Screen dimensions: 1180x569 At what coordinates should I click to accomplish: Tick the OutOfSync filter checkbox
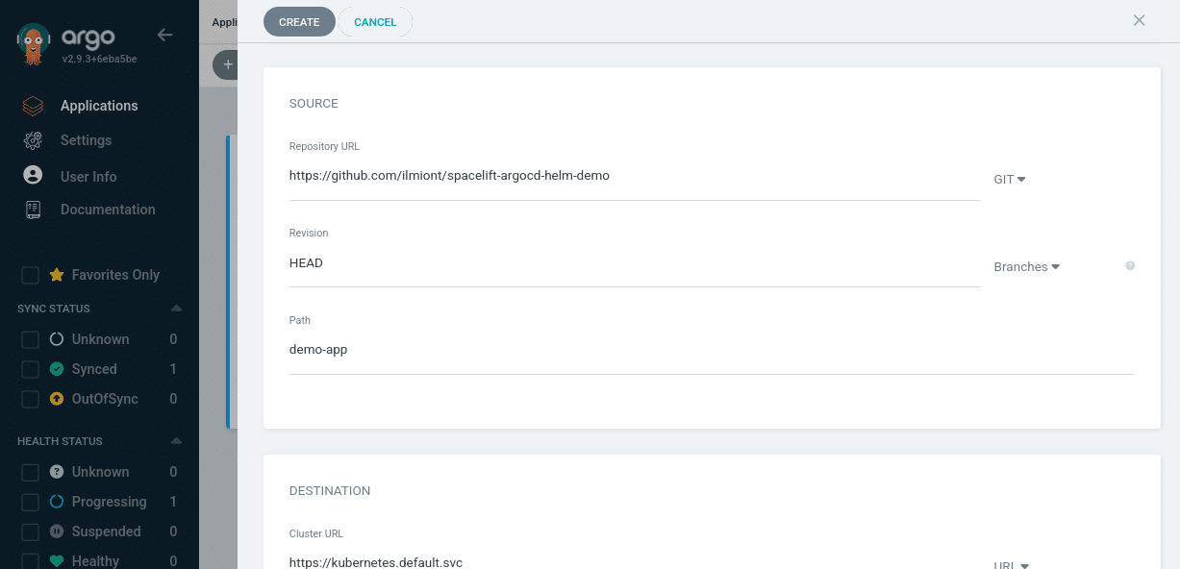31,399
